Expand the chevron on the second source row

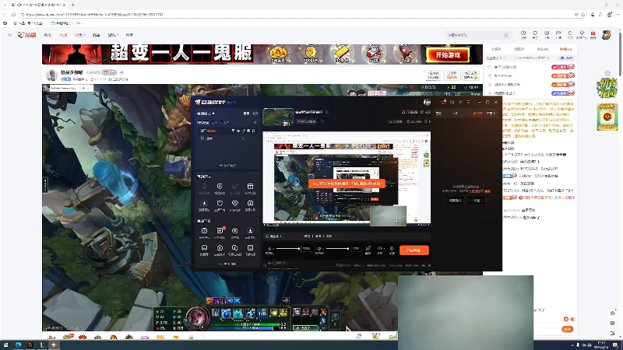tap(243, 138)
